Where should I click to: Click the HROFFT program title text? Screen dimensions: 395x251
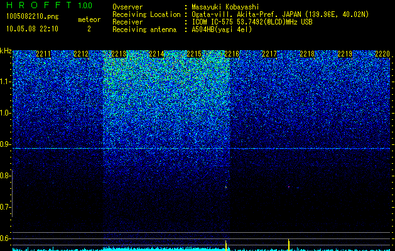point(39,5)
